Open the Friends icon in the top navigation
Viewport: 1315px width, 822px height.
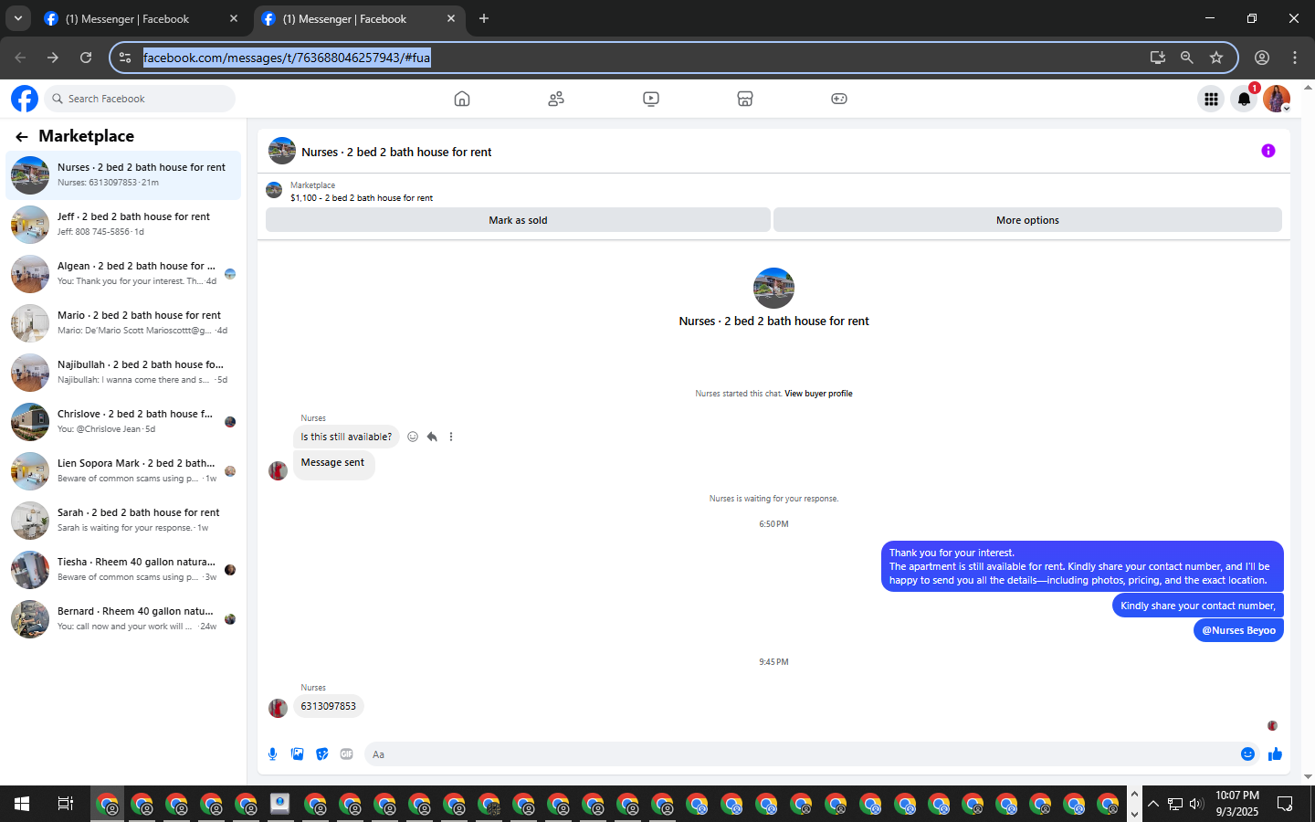(x=556, y=99)
